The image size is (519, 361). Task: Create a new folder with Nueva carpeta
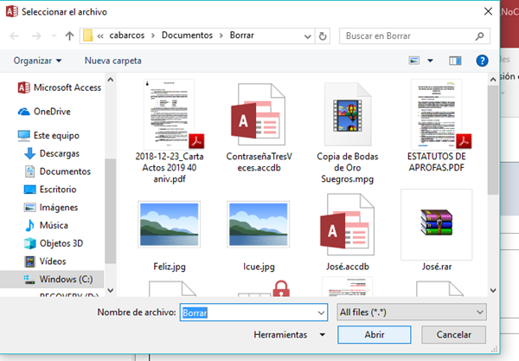click(112, 61)
